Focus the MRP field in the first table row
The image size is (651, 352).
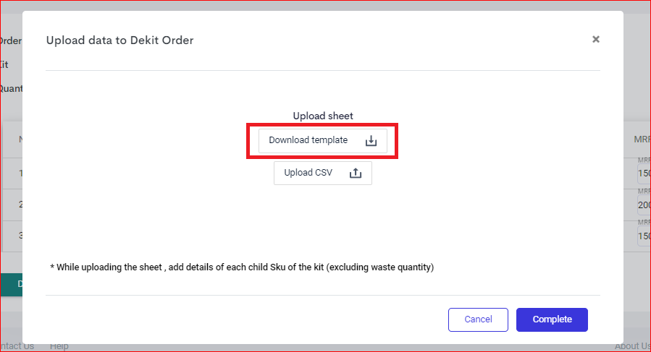644,173
